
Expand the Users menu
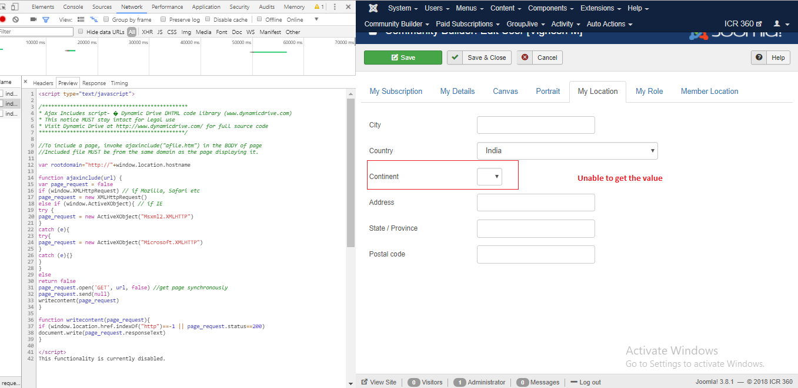437,8
